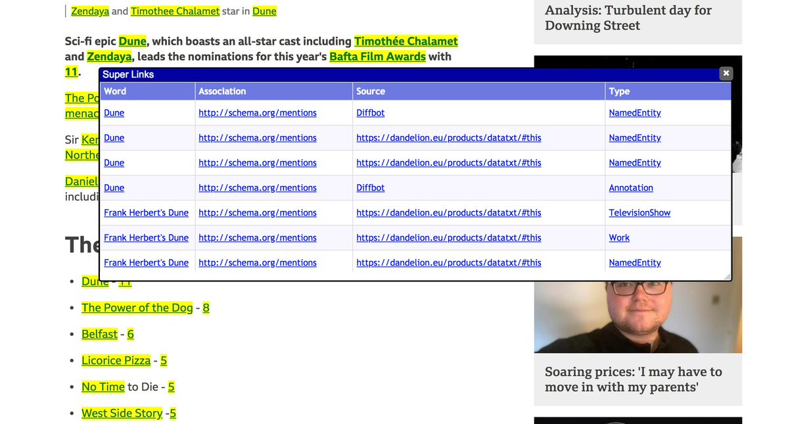
Task: Click bold Timothée Chalamet link in intro paragraph
Action: [406, 41]
